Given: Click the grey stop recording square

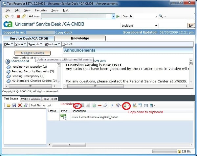Looking at the screenshot, I should 83,105.
